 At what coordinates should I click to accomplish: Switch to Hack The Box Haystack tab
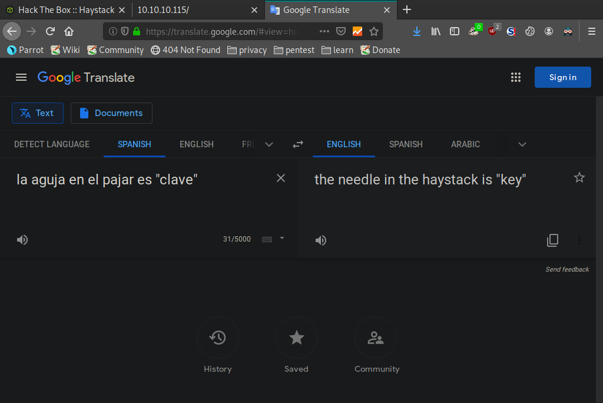tap(66, 10)
